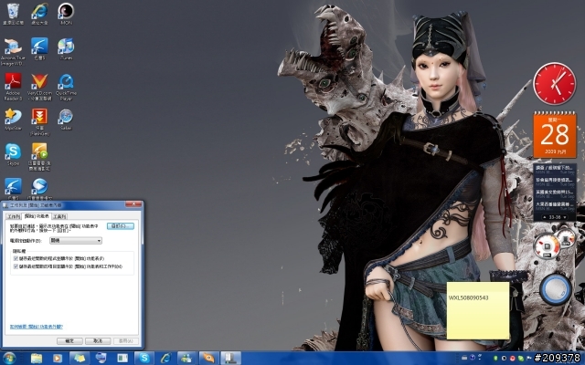Select the MpcStar desktop shortcut

[13, 120]
